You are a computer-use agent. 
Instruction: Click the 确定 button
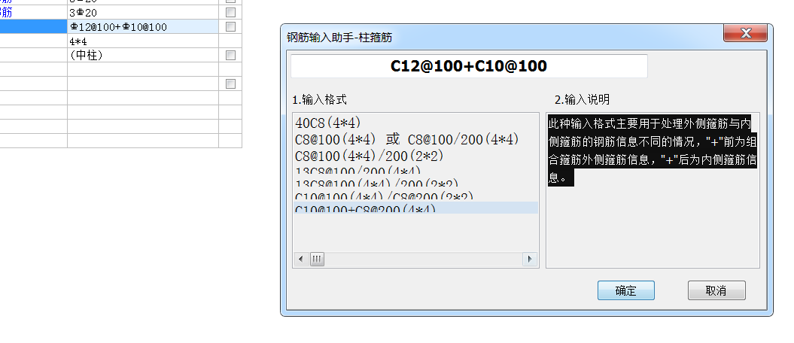point(626,290)
